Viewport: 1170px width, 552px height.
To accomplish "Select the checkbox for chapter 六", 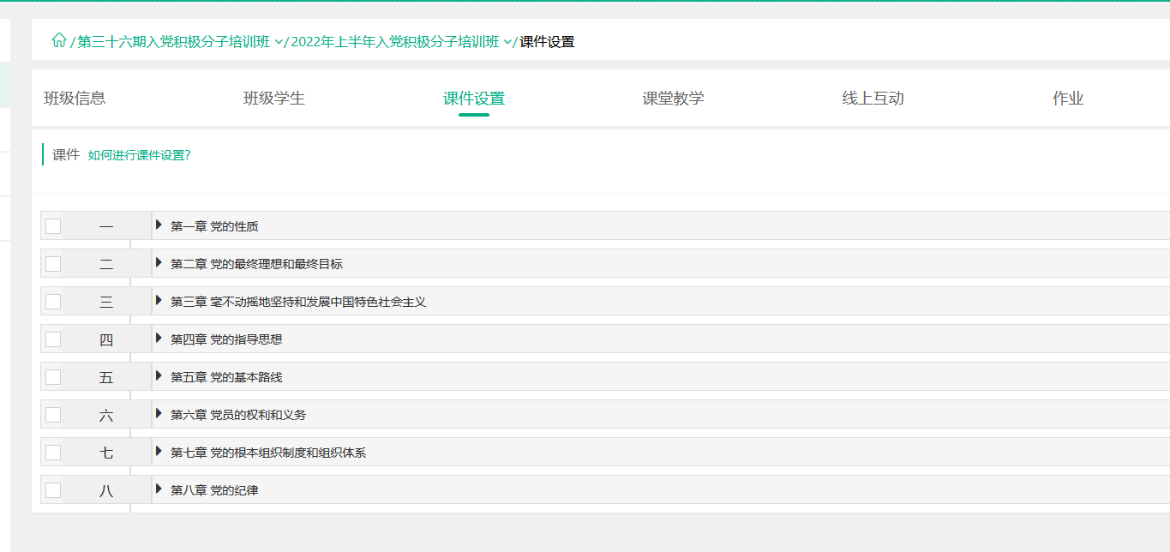I will point(53,415).
